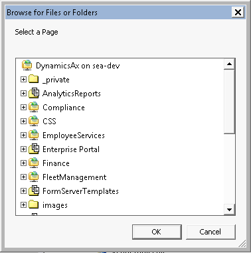The height and width of the screenshot is (253, 251).
Task: Click the _private folder icon
Action: (34, 79)
